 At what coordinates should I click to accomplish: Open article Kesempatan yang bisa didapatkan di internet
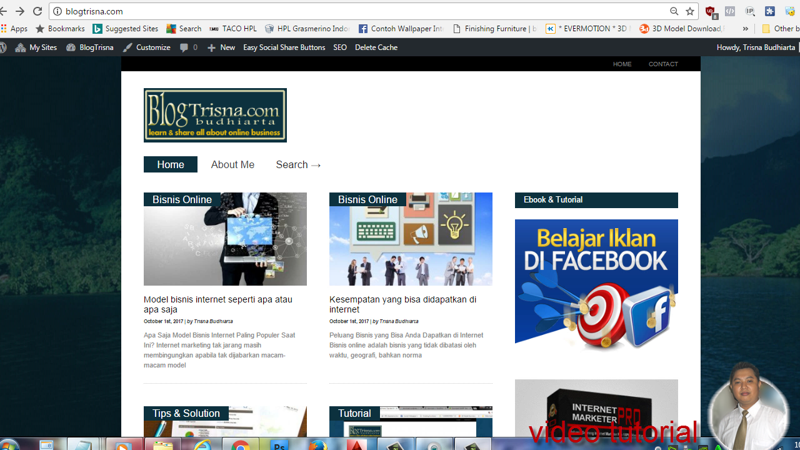(402, 304)
